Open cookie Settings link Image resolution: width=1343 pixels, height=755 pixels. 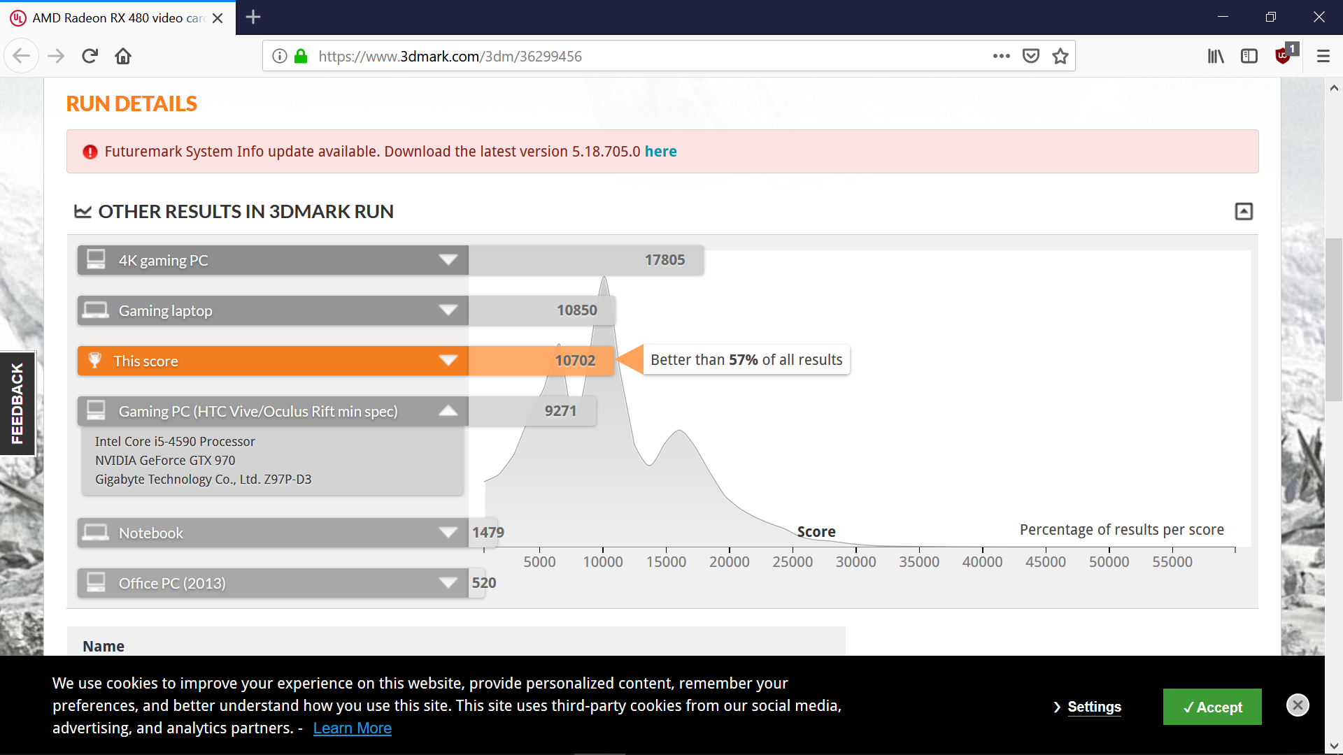(x=1093, y=707)
